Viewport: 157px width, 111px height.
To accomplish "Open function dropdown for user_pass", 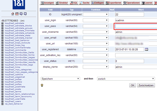I will (96, 26).
